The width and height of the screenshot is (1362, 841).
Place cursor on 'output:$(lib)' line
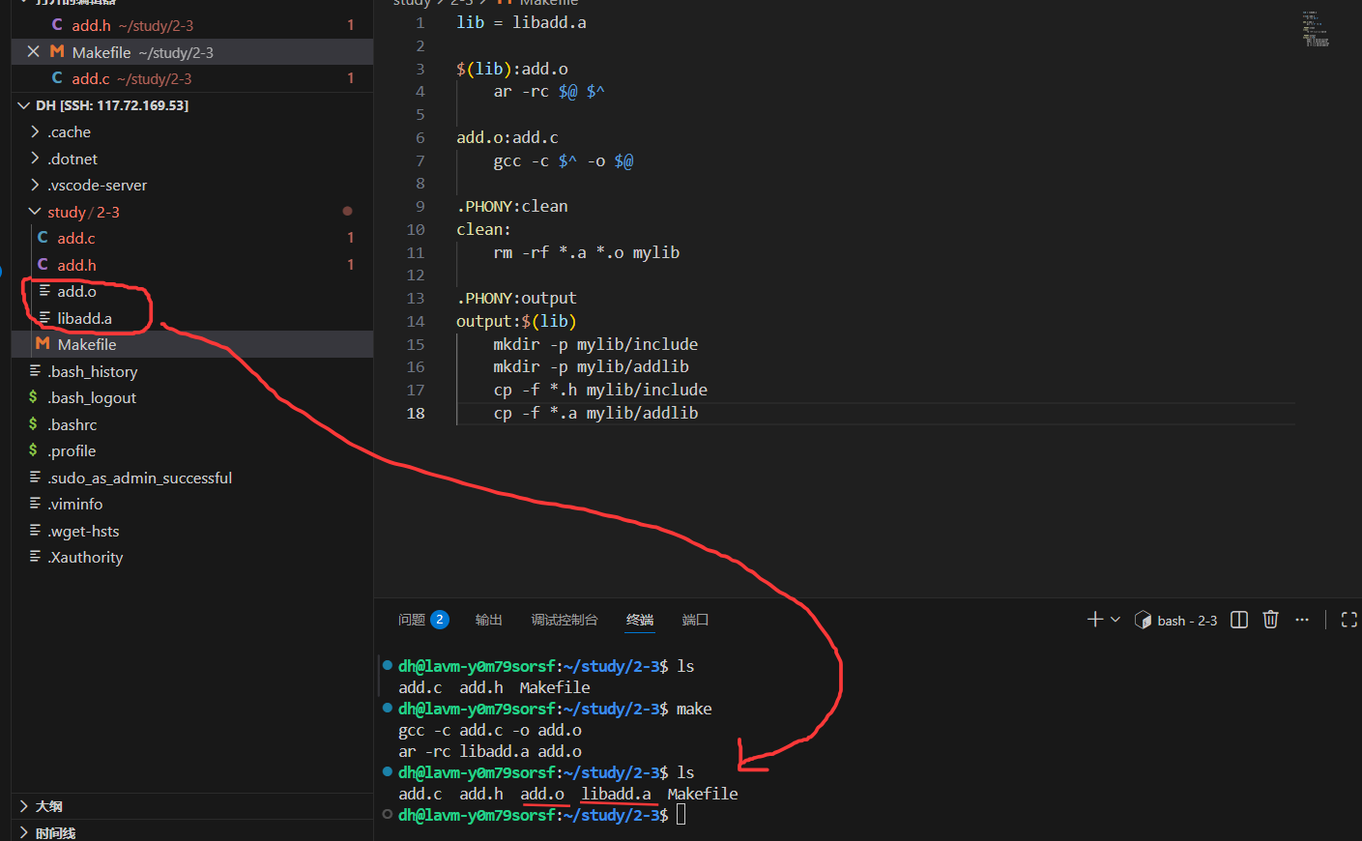coord(516,321)
